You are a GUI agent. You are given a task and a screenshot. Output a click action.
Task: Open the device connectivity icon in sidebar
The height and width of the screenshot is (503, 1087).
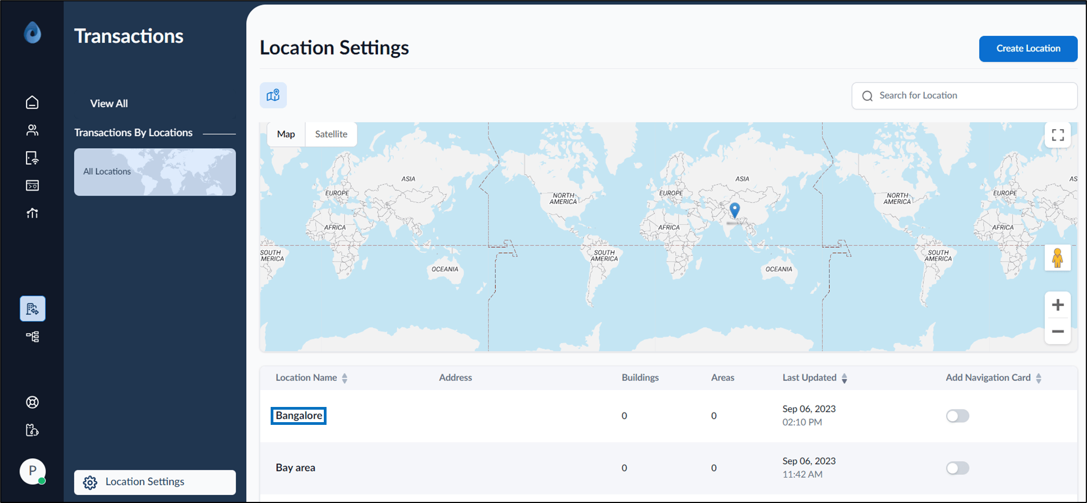pyautogui.click(x=33, y=158)
